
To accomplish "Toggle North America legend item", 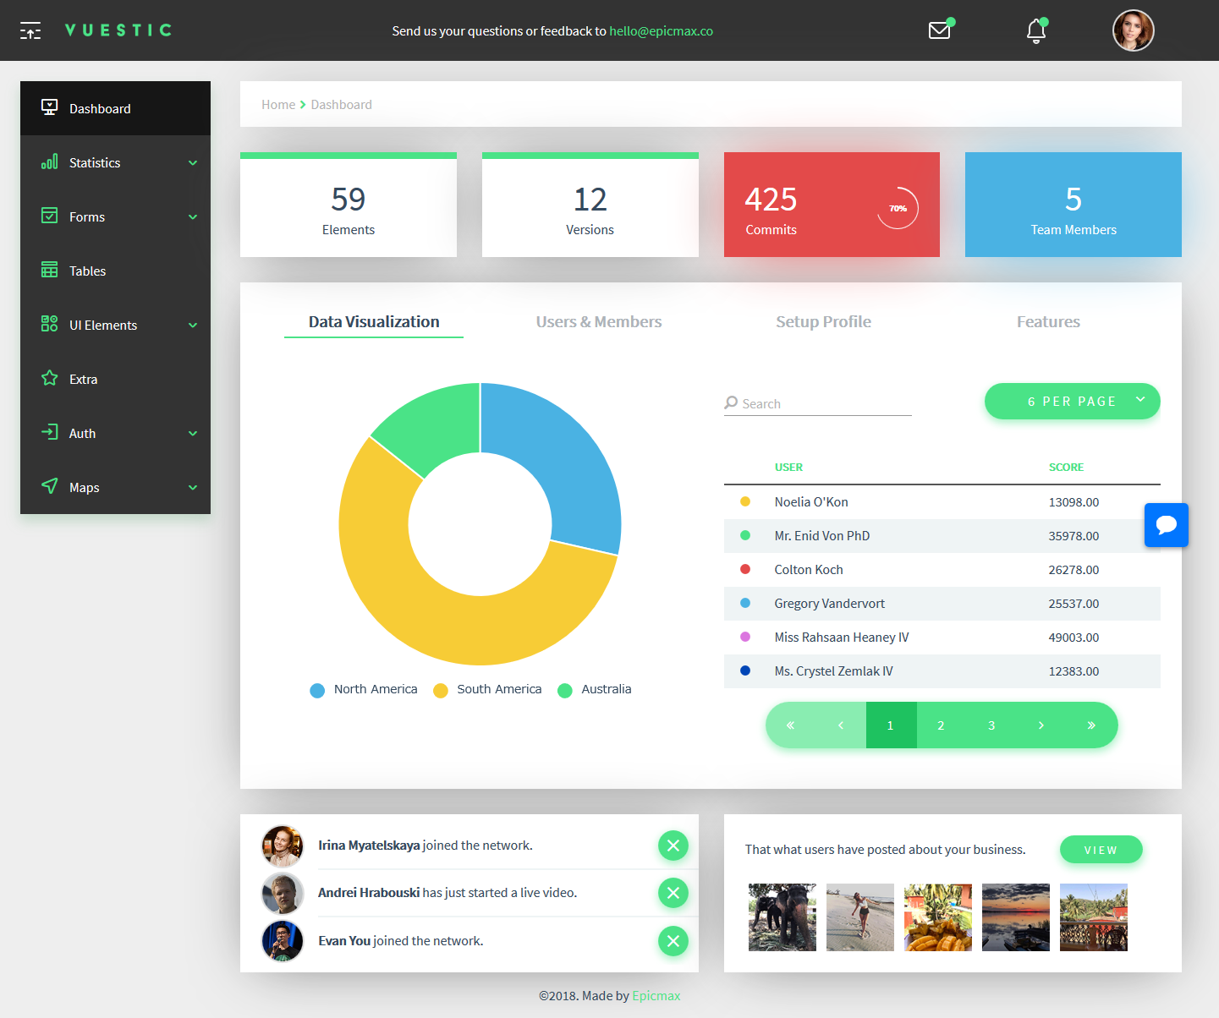I will 364,690.
